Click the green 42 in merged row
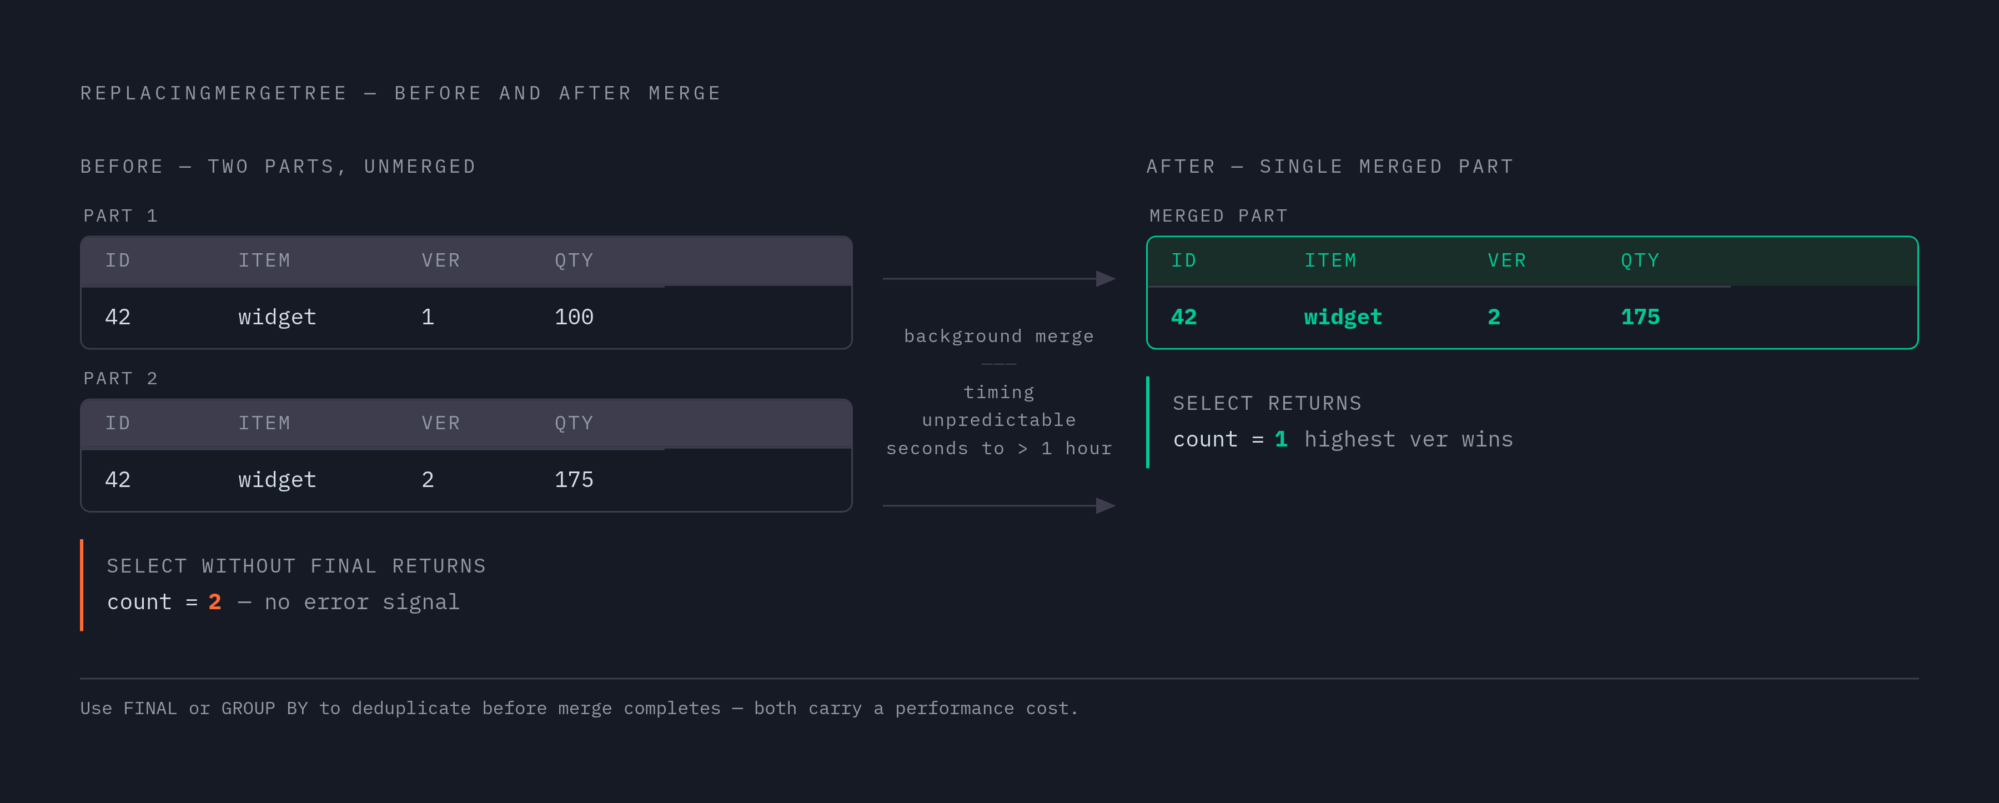1999x803 pixels. [1184, 317]
